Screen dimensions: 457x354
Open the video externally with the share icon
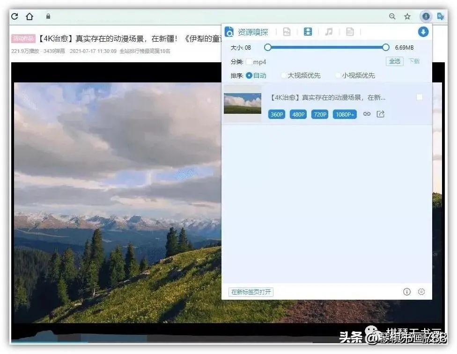coord(380,114)
